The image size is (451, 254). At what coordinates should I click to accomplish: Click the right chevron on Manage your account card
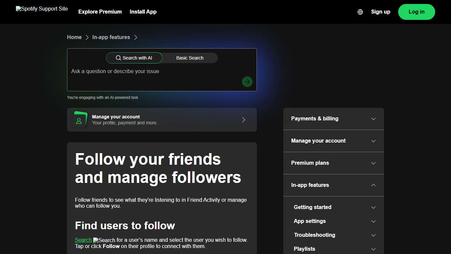[243, 120]
